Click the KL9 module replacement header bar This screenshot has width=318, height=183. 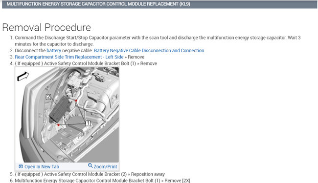pos(159,4)
